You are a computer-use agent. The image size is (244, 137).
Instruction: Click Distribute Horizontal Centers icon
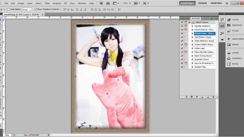click(108, 10)
